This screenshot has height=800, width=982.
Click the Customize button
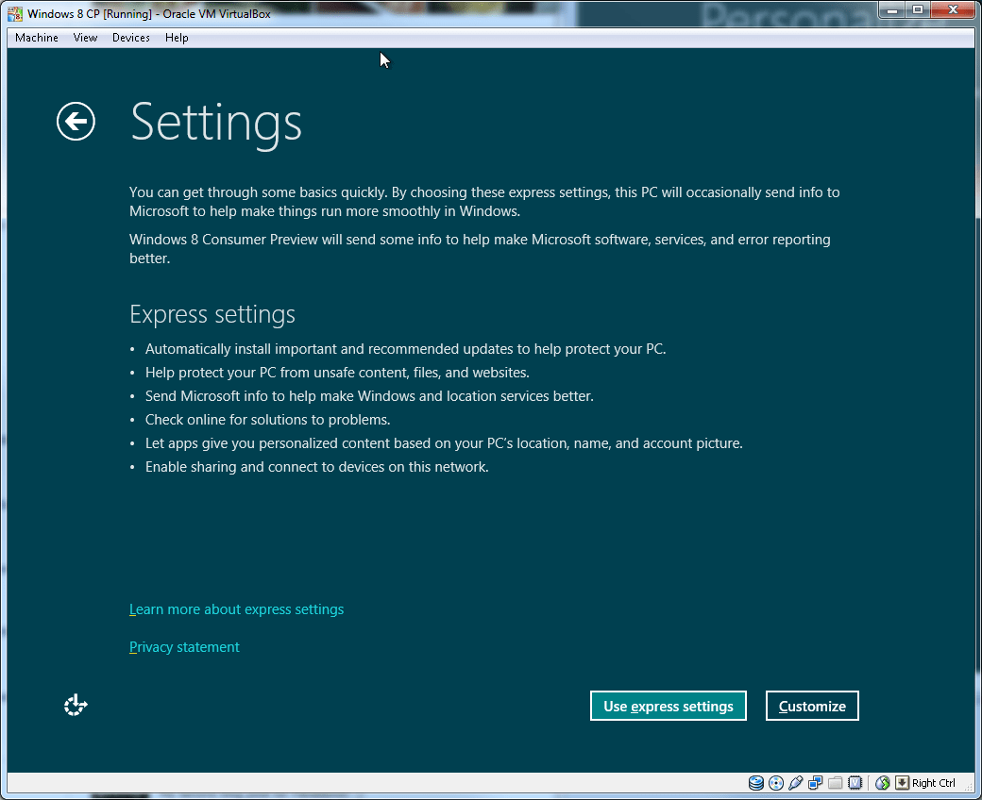(812, 707)
